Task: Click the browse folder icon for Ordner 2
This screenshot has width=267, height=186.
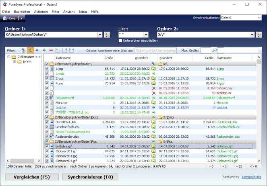Action: click(259, 35)
